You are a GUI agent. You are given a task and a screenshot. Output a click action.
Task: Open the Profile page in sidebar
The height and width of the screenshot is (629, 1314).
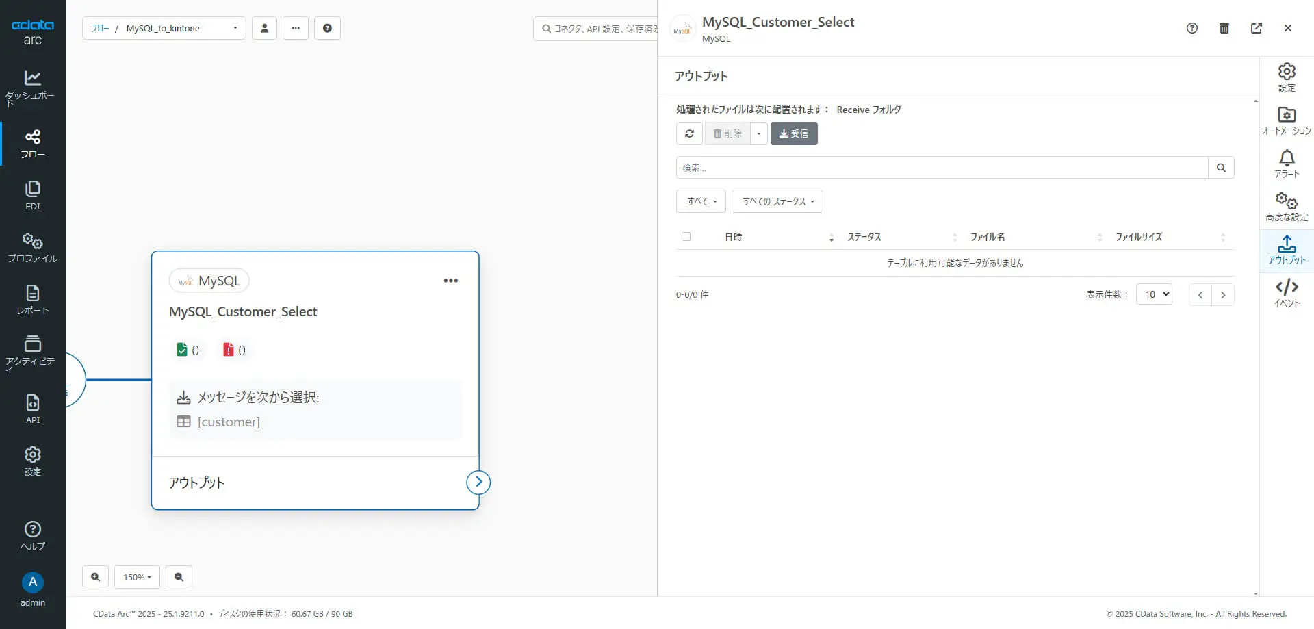[x=32, y=247]
